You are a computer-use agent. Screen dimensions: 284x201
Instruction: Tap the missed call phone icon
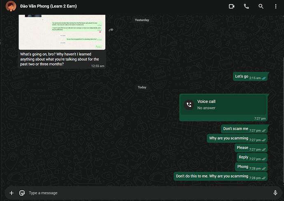pos(189,105)
